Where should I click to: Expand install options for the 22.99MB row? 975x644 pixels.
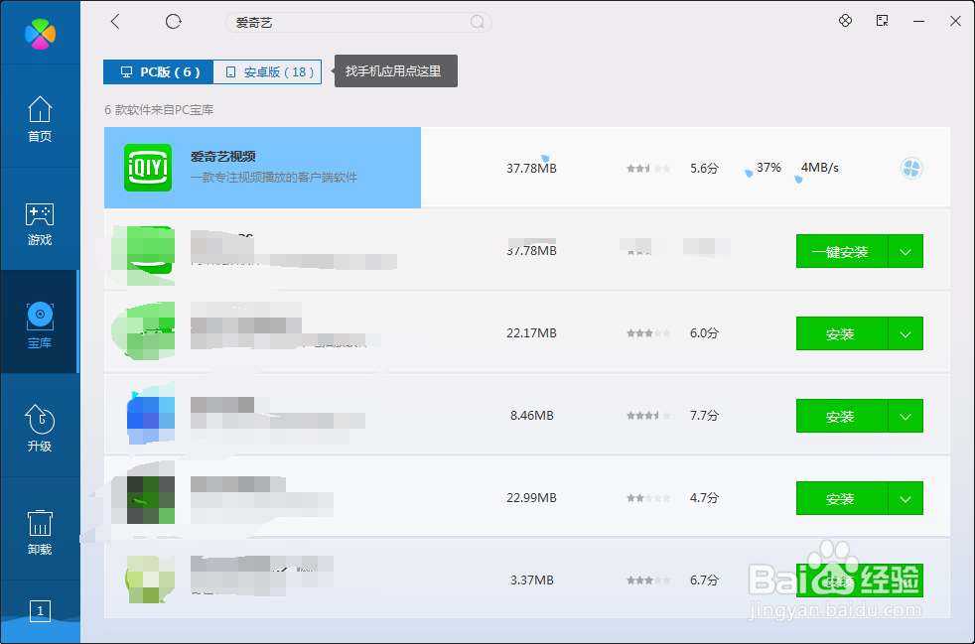(x=905, y=498)
